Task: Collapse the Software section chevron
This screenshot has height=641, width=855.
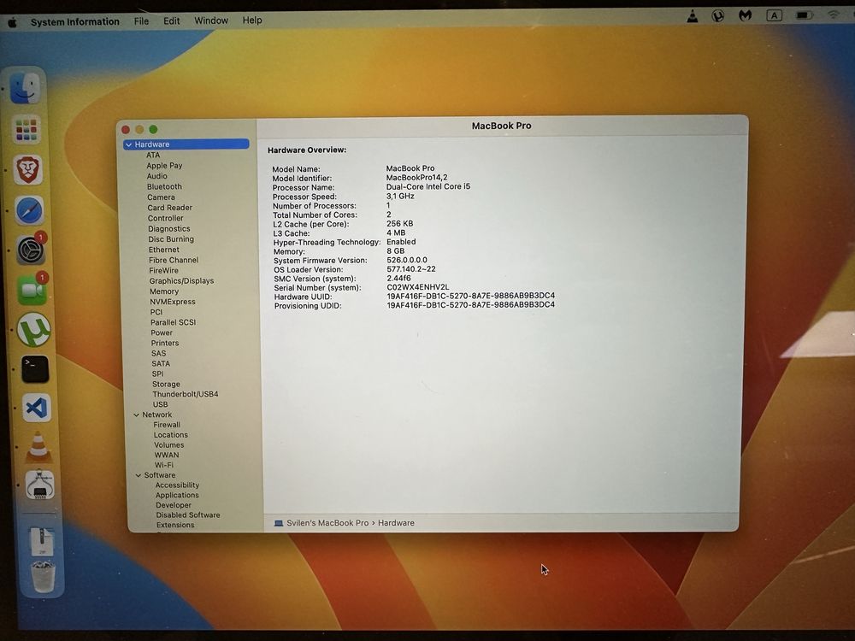Action: [x=139, y=475]
